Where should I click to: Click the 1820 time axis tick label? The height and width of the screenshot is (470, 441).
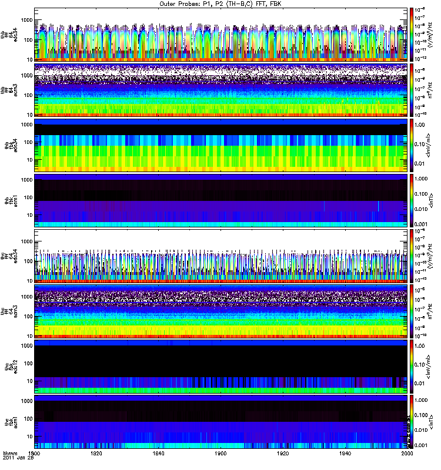point(96,453)
